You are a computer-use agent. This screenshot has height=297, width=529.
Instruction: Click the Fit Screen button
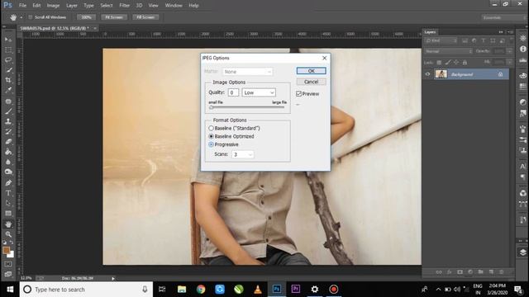pos(114,17)
